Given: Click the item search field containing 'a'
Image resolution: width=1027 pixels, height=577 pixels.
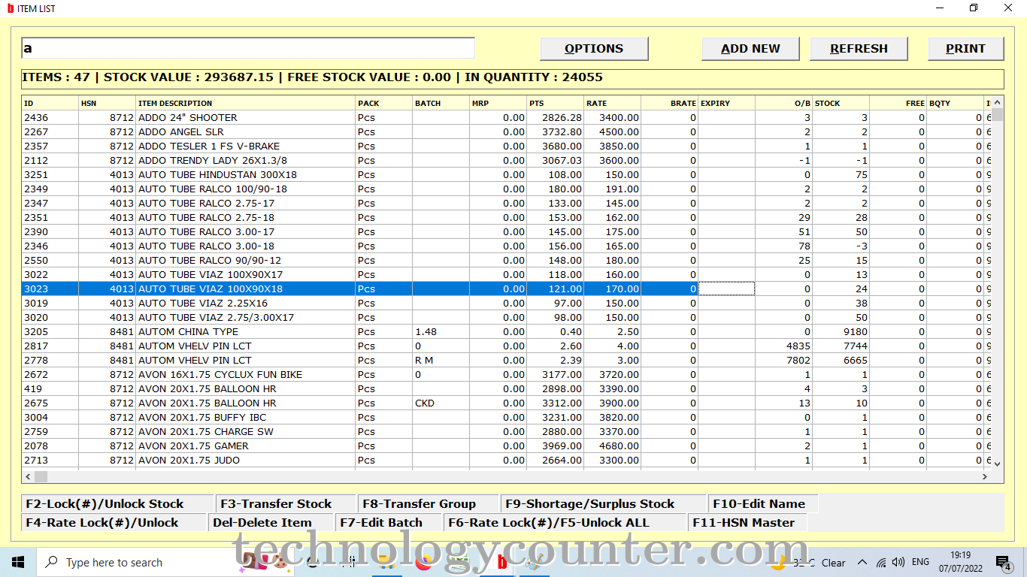Looking at the screenshot, I should point(248,48).
